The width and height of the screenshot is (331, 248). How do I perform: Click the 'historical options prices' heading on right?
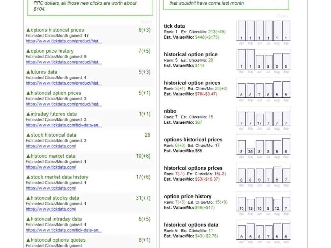pyautogui.click(x=193, y=168)
